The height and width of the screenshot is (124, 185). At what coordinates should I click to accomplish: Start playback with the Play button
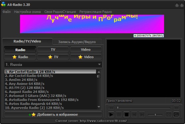111,114
